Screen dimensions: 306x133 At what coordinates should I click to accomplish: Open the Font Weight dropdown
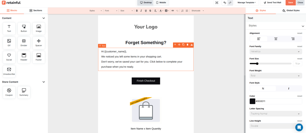click(x=276, y=75)
